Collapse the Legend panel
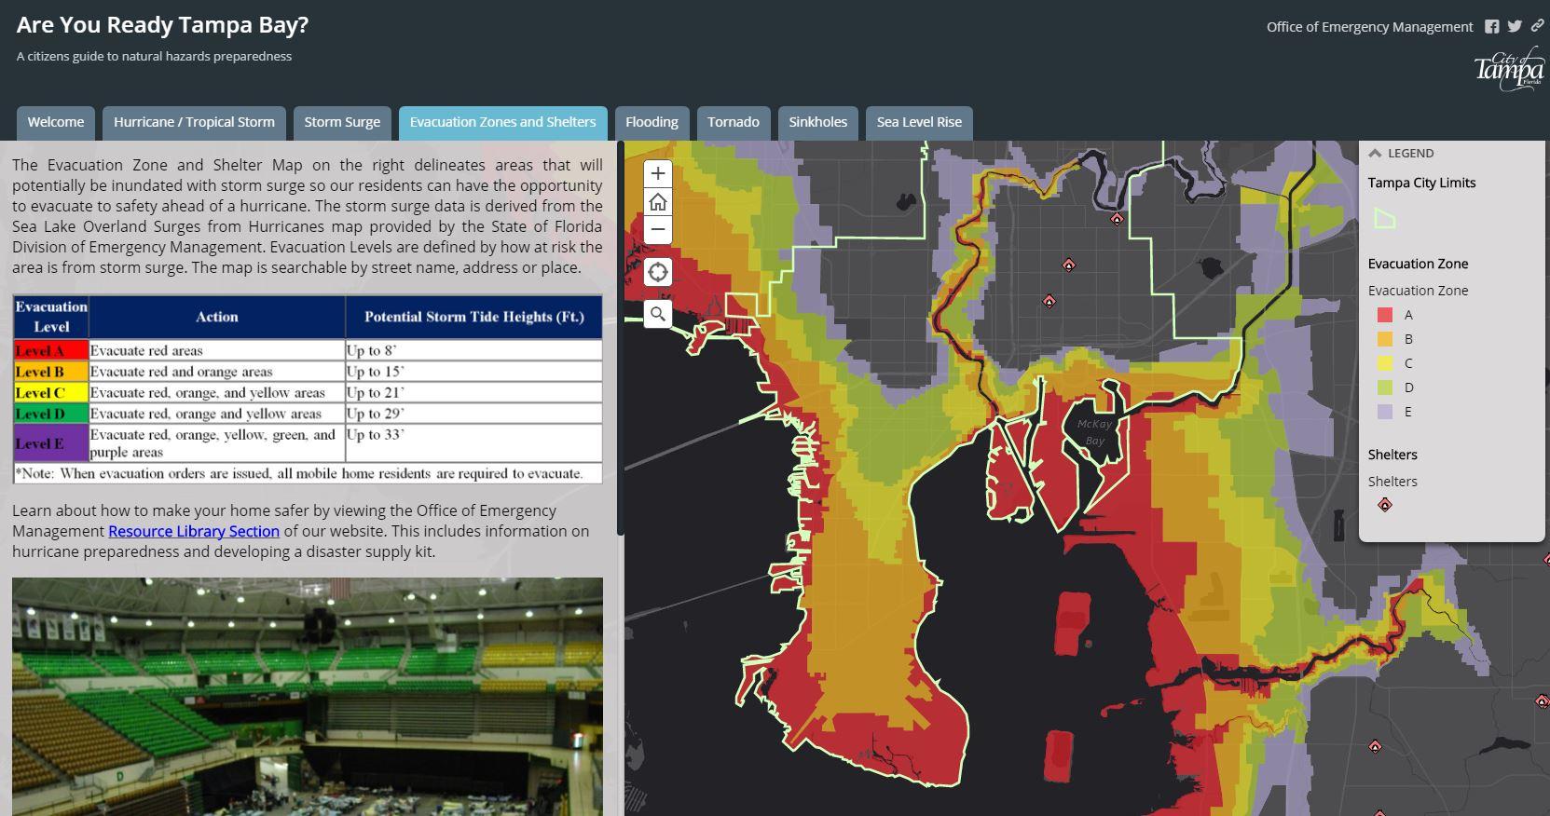 pos(1375,154)
